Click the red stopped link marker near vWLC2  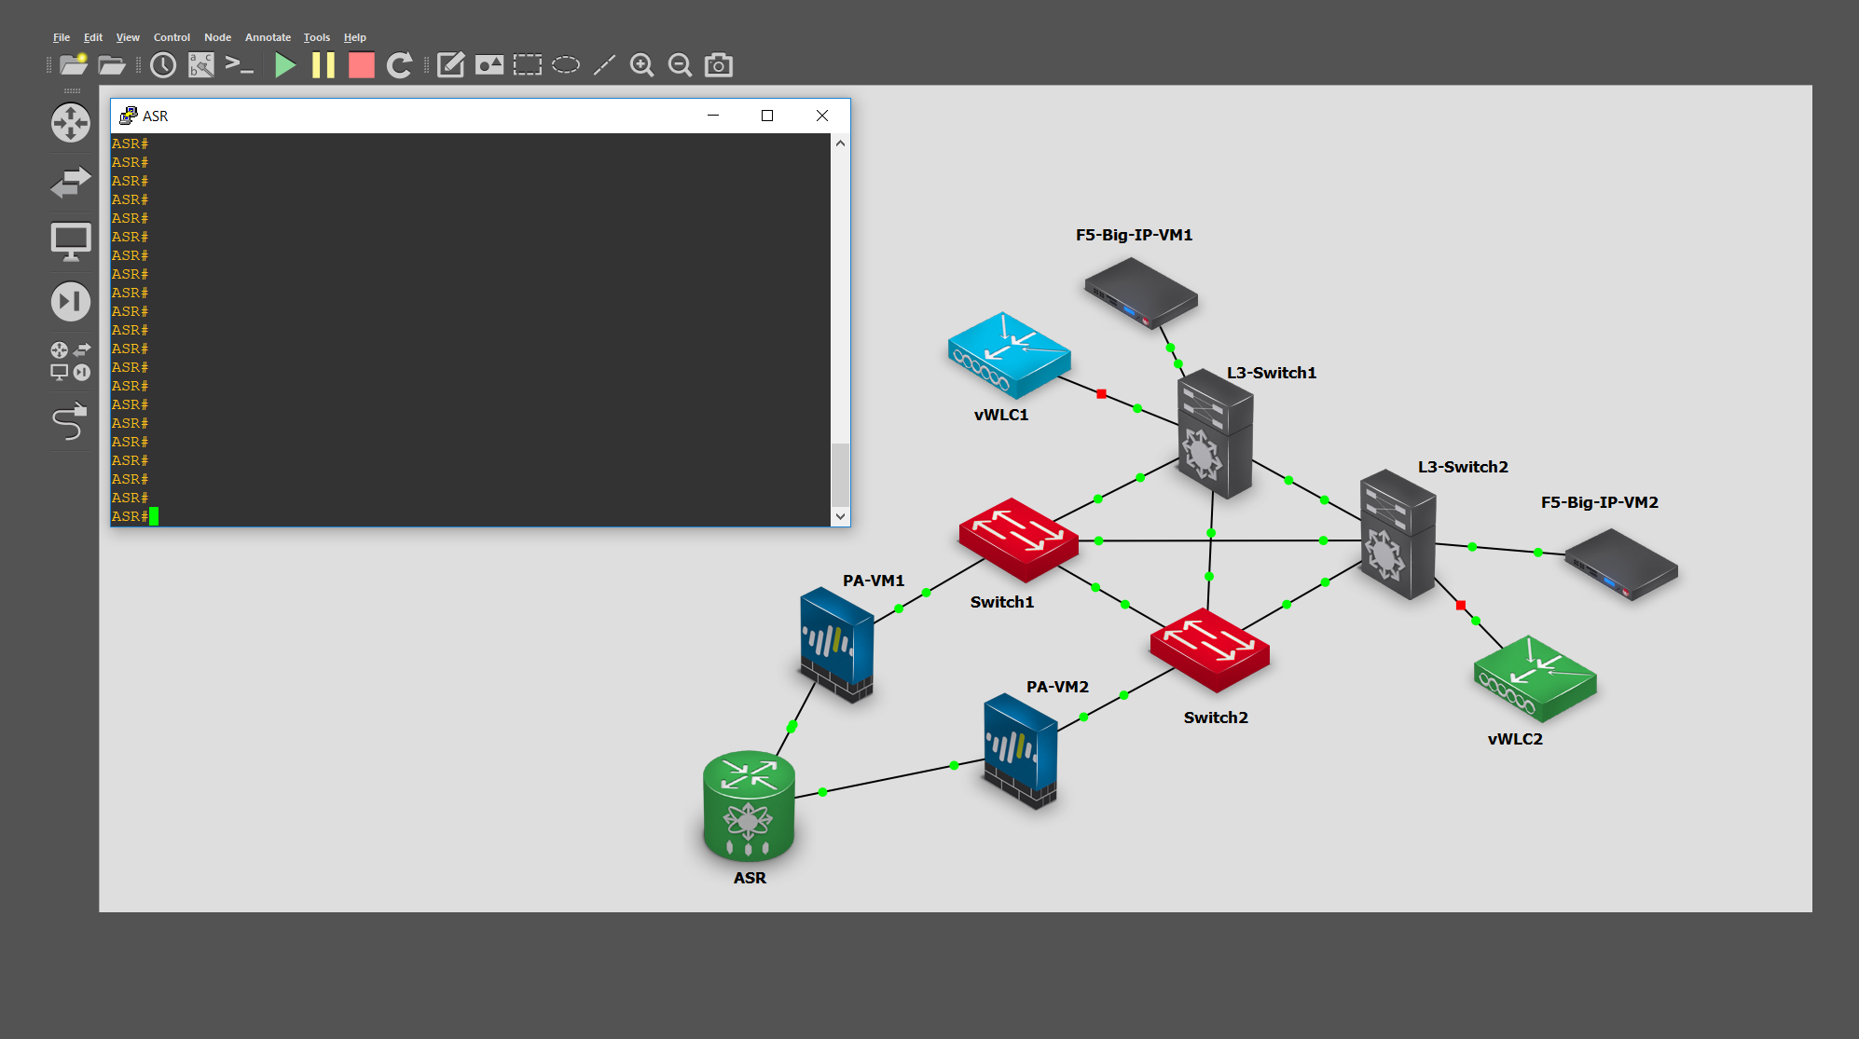[x=1461, y=606]
